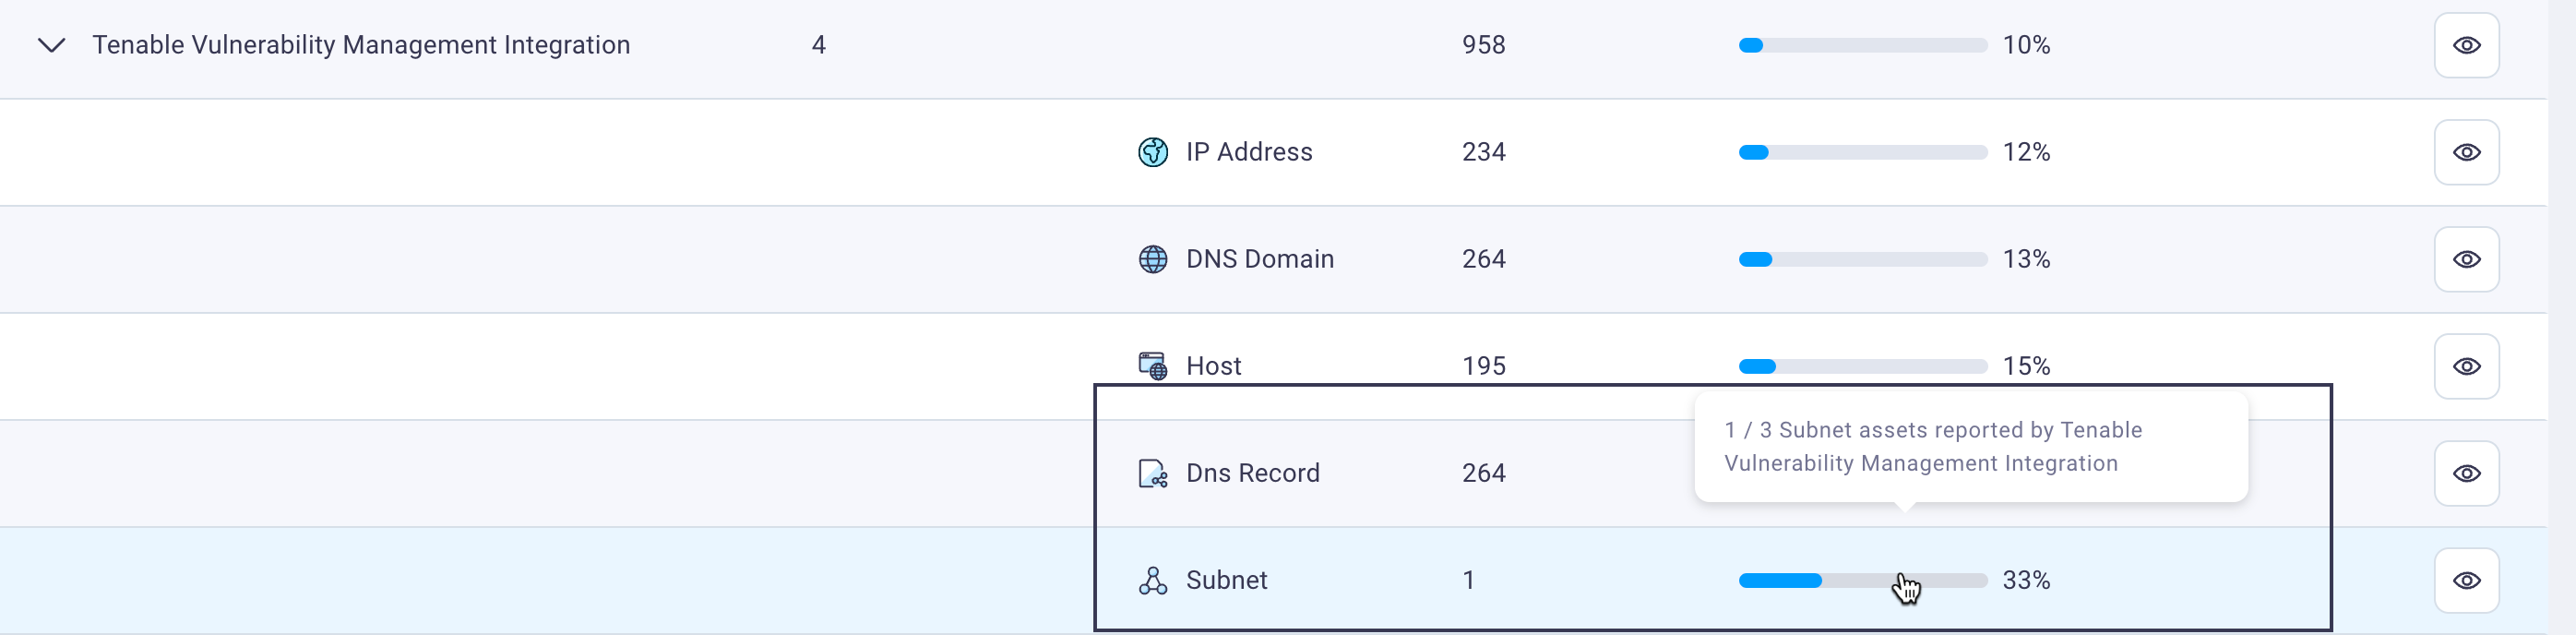Click the Host 15% coverage bar
2576x635 pixels.
point(1862,366)
